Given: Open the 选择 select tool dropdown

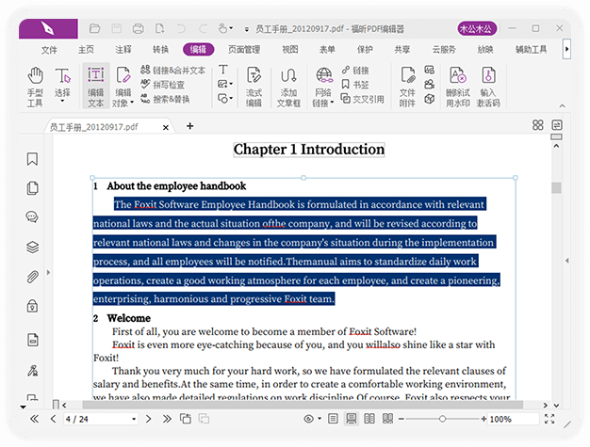Looking at the screenshot, I should 62,101.
